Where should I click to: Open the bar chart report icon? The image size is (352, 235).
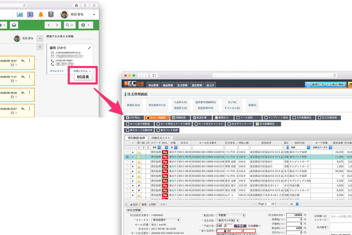[20, 14]
